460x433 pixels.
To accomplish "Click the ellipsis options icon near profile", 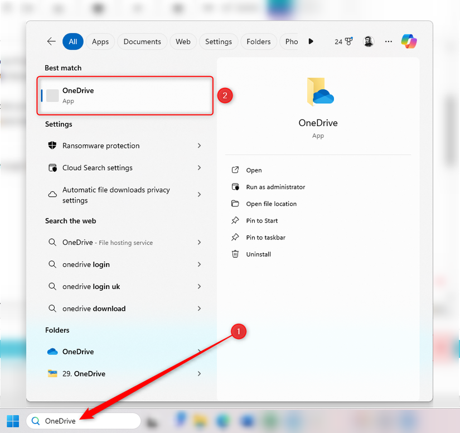I will pyautogui.click(x=388, y=41).
